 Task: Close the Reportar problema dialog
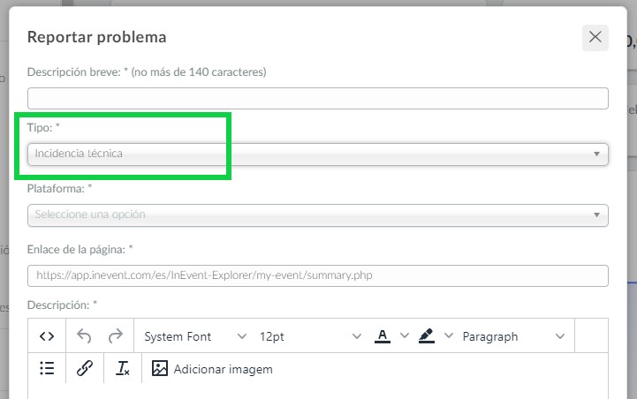tap(595, 37)
